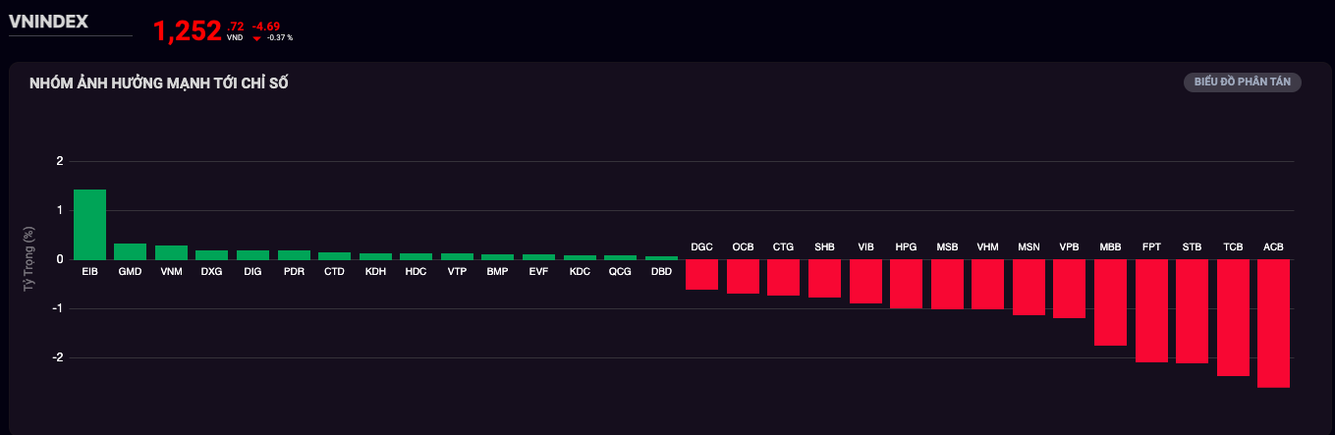
Task: Click the DXG ticker label
Action: pyautogui.click(x=211, y=271)
